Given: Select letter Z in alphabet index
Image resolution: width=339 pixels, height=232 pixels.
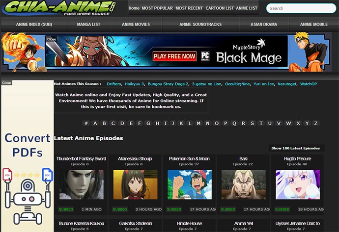Looking at the screenshot, I should tap(316, 123).
